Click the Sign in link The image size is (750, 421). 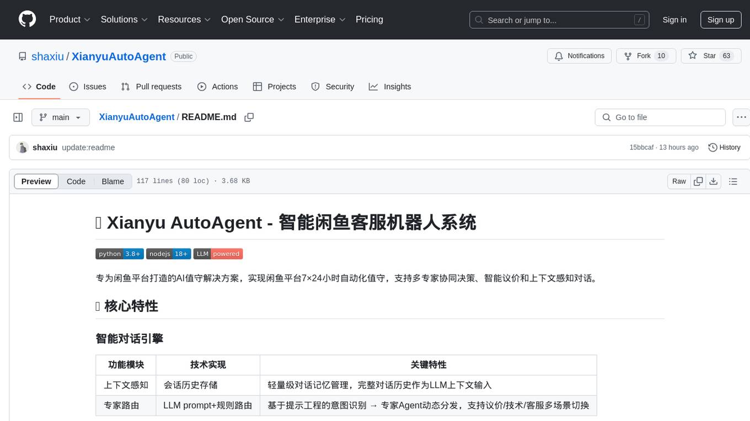[x=674, y=20]
